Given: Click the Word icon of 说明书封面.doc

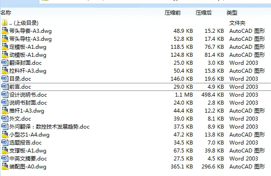Looking at the screenshot, I should tap(5, 102).
